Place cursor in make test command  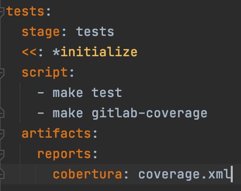tap(87, 93)
